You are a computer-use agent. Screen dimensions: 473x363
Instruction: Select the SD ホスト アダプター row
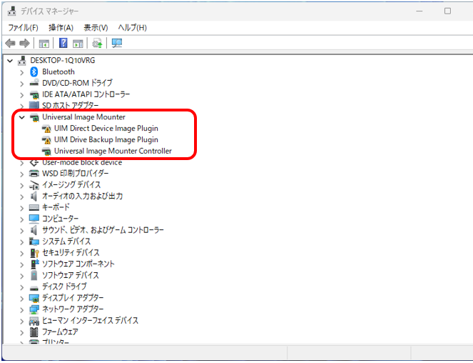coord(71,106)
